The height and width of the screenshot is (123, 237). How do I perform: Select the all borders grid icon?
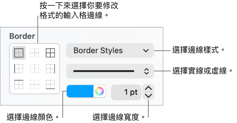50,53
